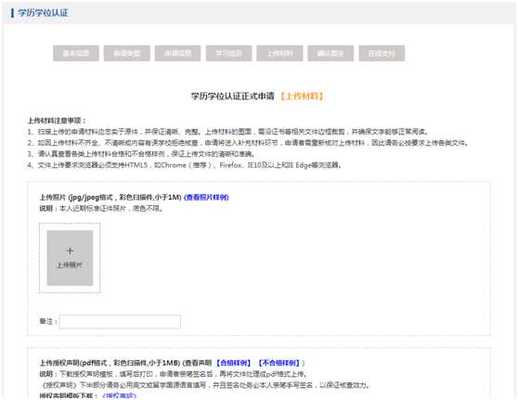Viewport: 518px width, 400px height.
Task: Click the blue bar beside the 学历学位认证 header
Action: 13,13
